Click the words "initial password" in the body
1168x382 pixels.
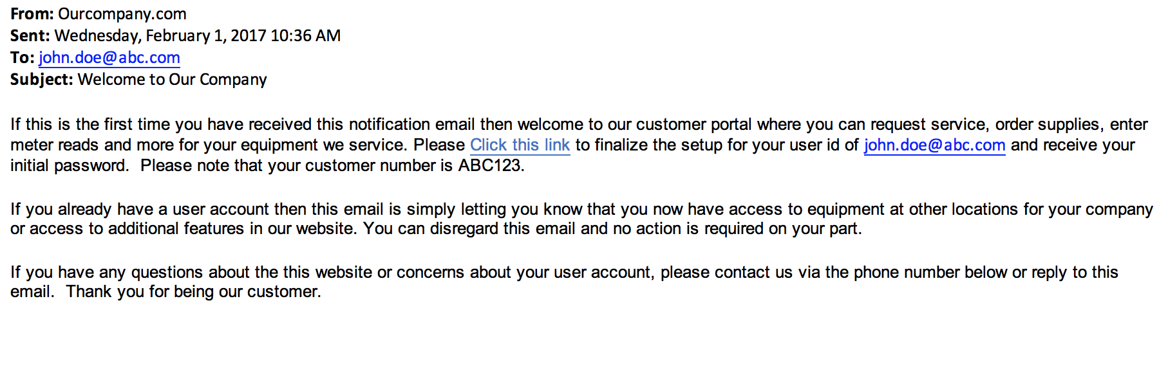coord(70,165)
